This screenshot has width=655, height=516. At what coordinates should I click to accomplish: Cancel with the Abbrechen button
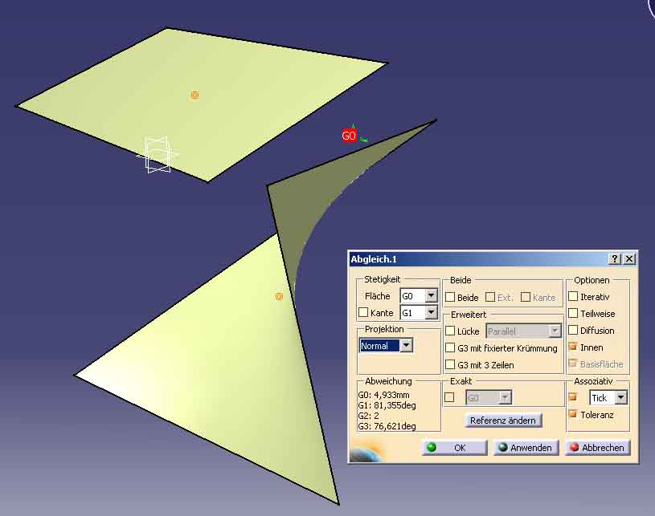598,448
